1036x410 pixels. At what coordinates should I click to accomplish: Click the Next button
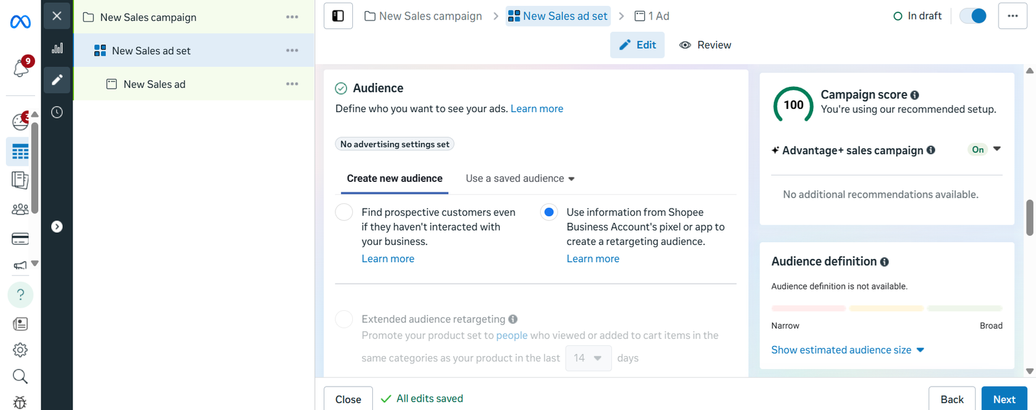point(1004,399)
